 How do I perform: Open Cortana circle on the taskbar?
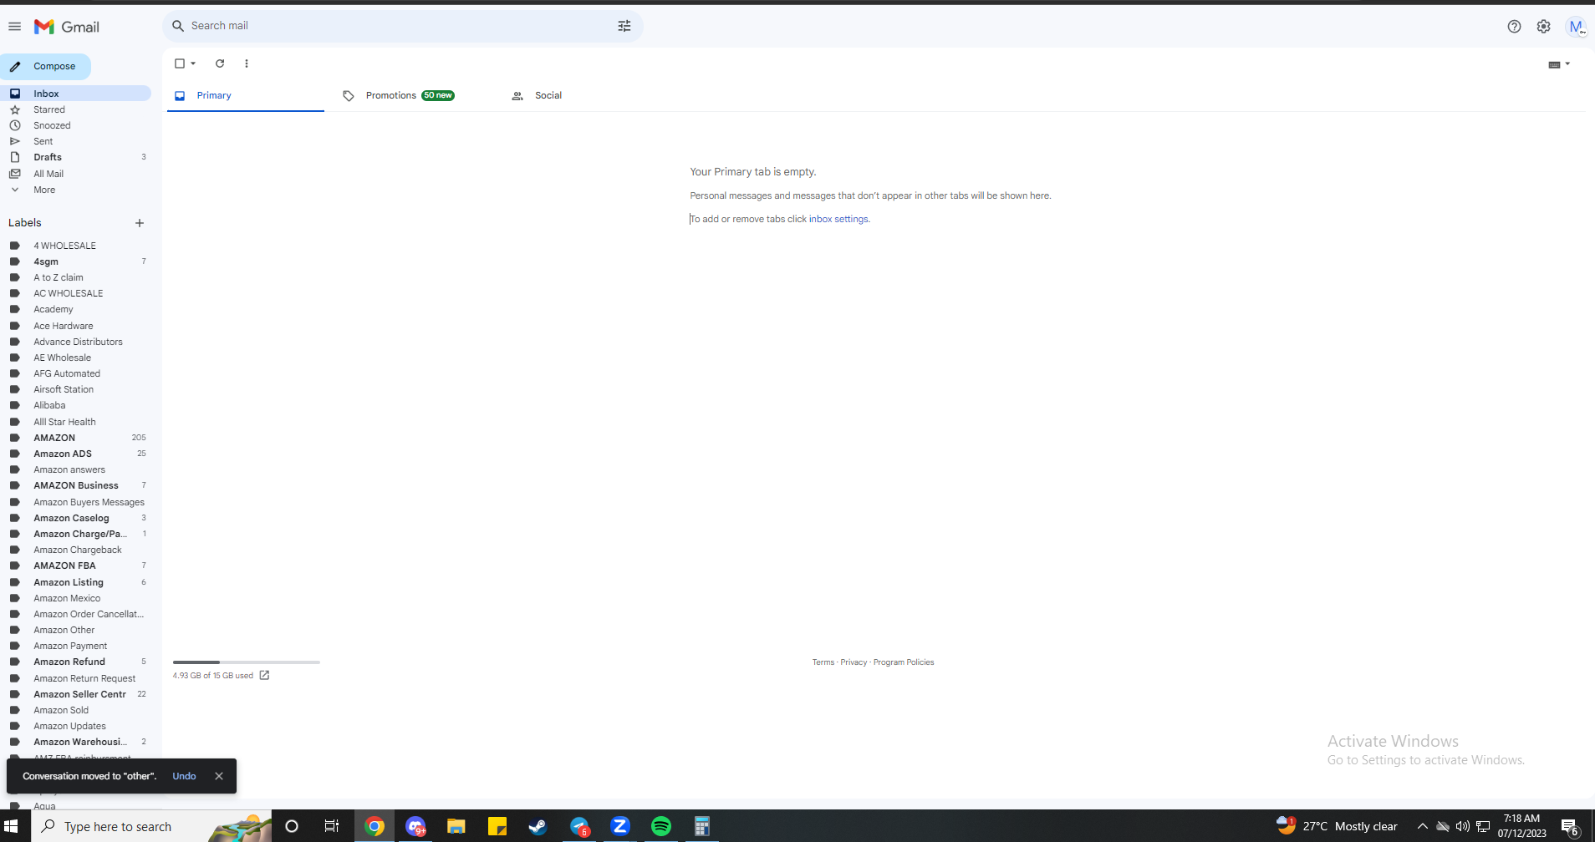click(292, 826)
